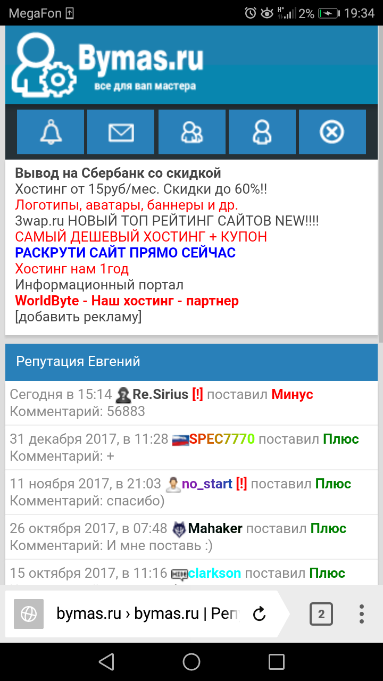383x681 pixels.
Task: Tap the circled X logout icon
Action: (x=332, y=132)
